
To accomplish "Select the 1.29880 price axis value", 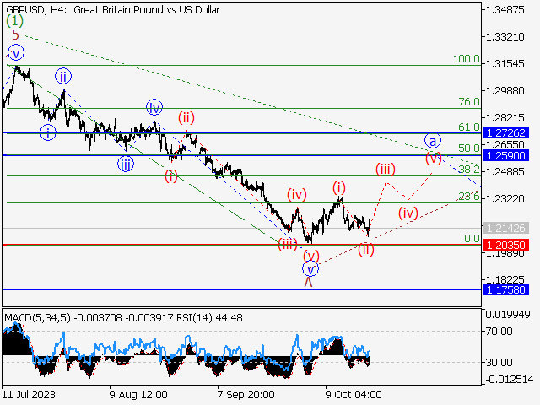I will [505, 91].
